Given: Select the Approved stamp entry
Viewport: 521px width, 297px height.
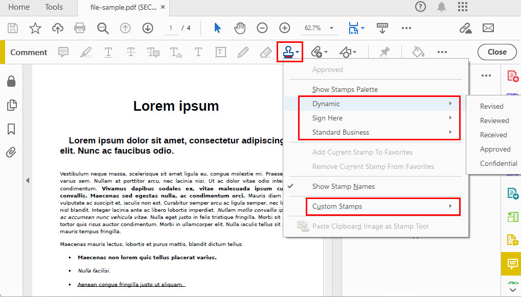Looking at the screenshot, I should coord(328,69).
